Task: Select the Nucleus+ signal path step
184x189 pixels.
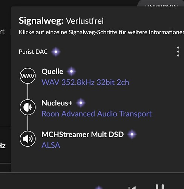Action: tap(57, 103)
